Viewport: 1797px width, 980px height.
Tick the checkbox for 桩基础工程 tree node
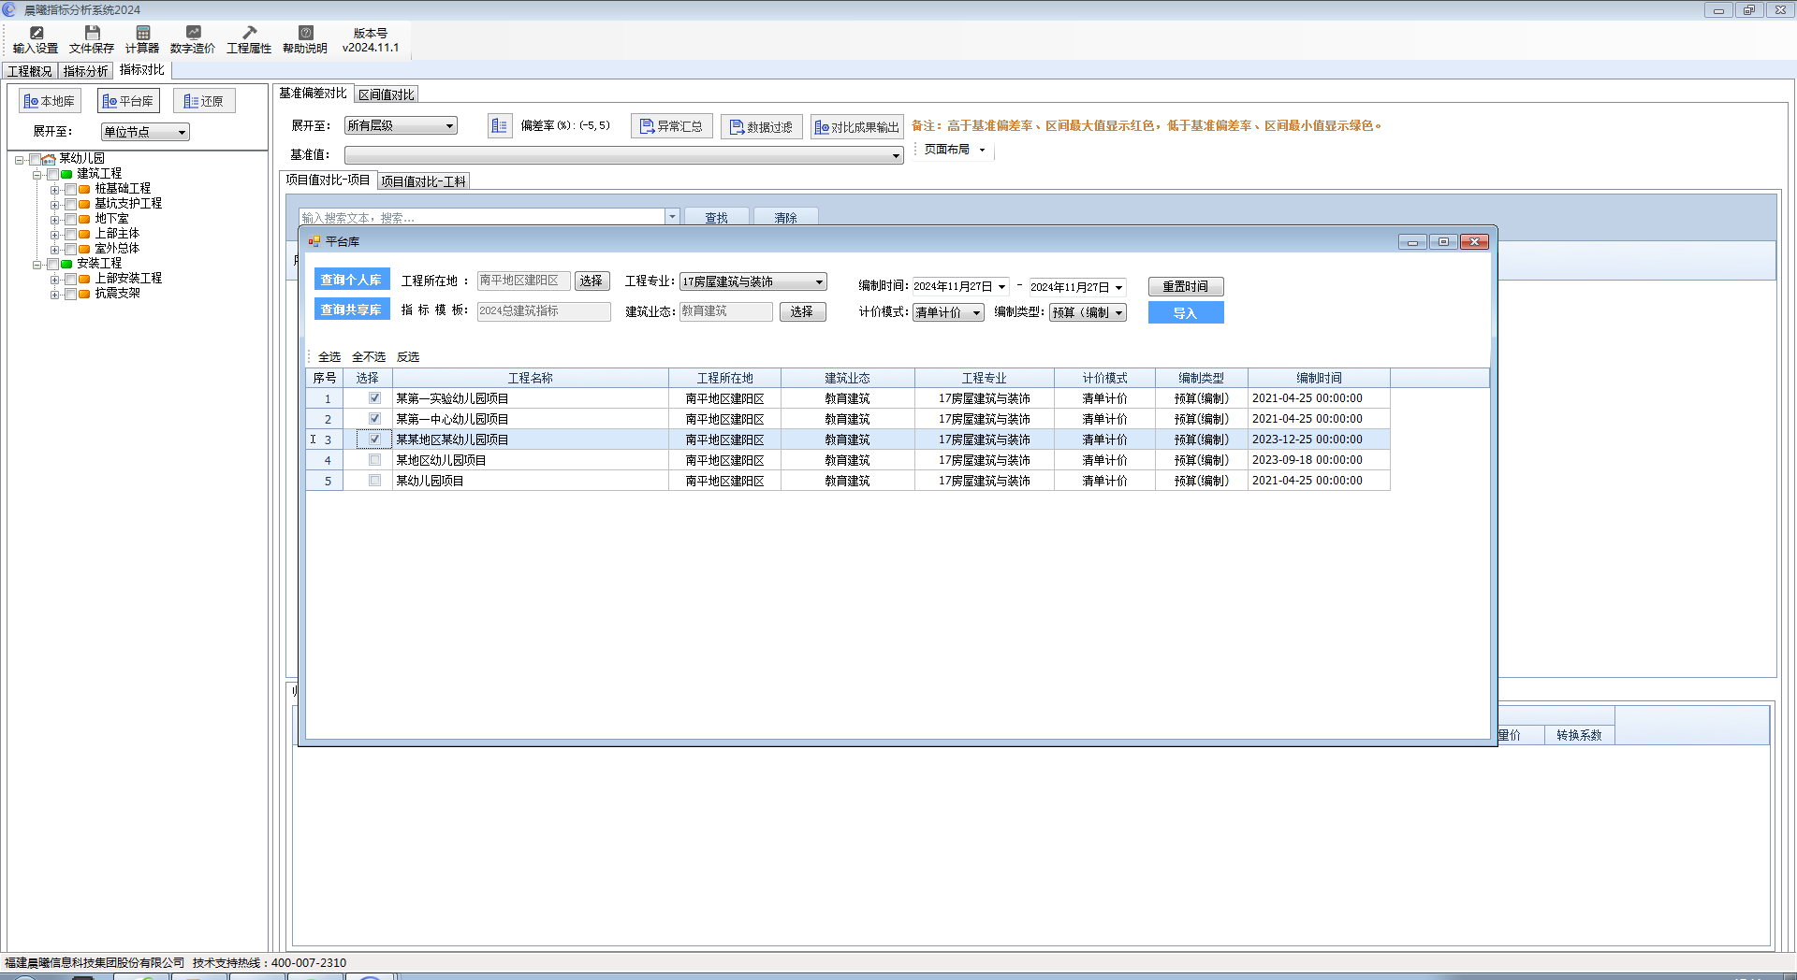pos(71,189)
